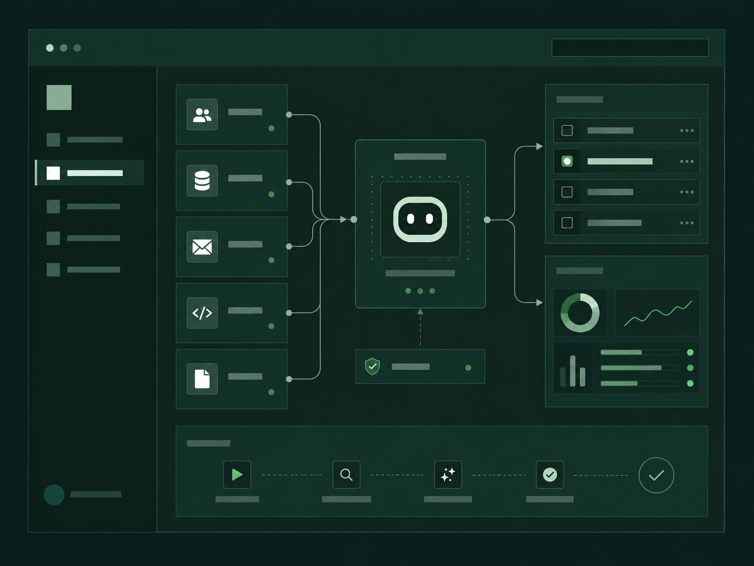Open the third list row's three-dot menu
This screenshot has width=754, height=566.
[687, 192]
